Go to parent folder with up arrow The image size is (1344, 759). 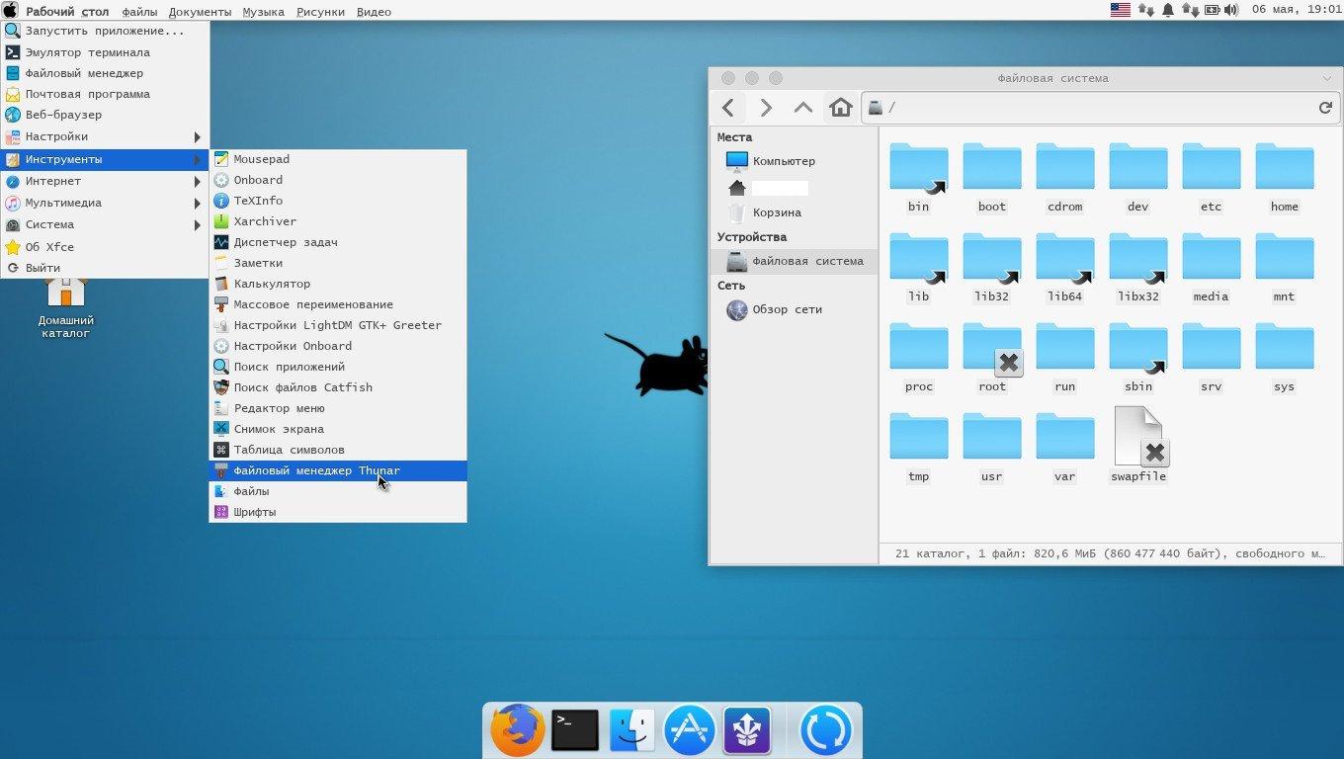pyautogui.click(x=802, y=108)
